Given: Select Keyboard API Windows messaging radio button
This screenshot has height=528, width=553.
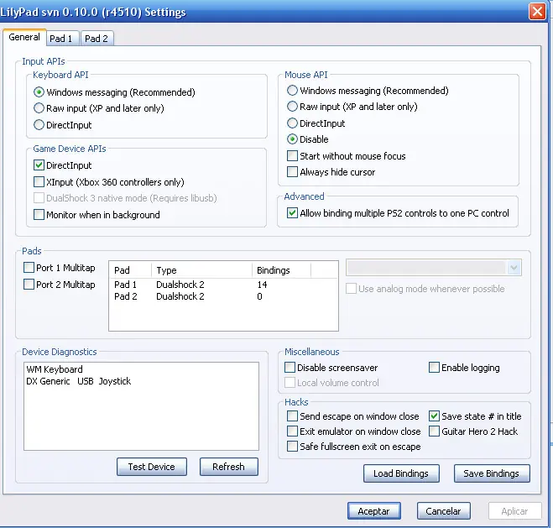Looking at the screenshot, I should [x=39, y=92].
